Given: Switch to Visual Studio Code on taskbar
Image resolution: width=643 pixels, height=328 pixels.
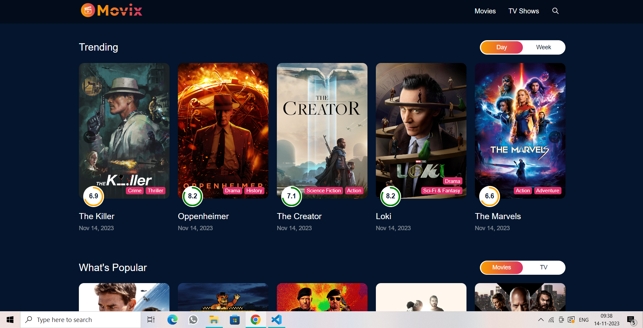Looking at the screenshot, I should pyautogui.click(x=276, y=320).
